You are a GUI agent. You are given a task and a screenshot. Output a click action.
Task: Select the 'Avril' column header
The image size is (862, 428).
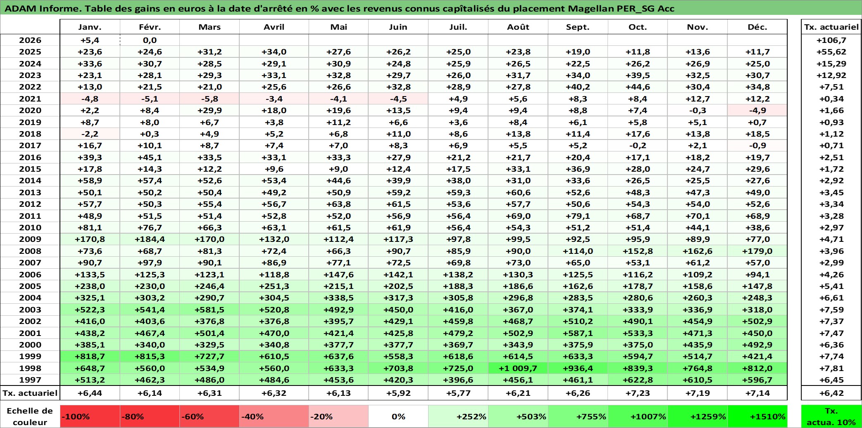pos(274,27)
